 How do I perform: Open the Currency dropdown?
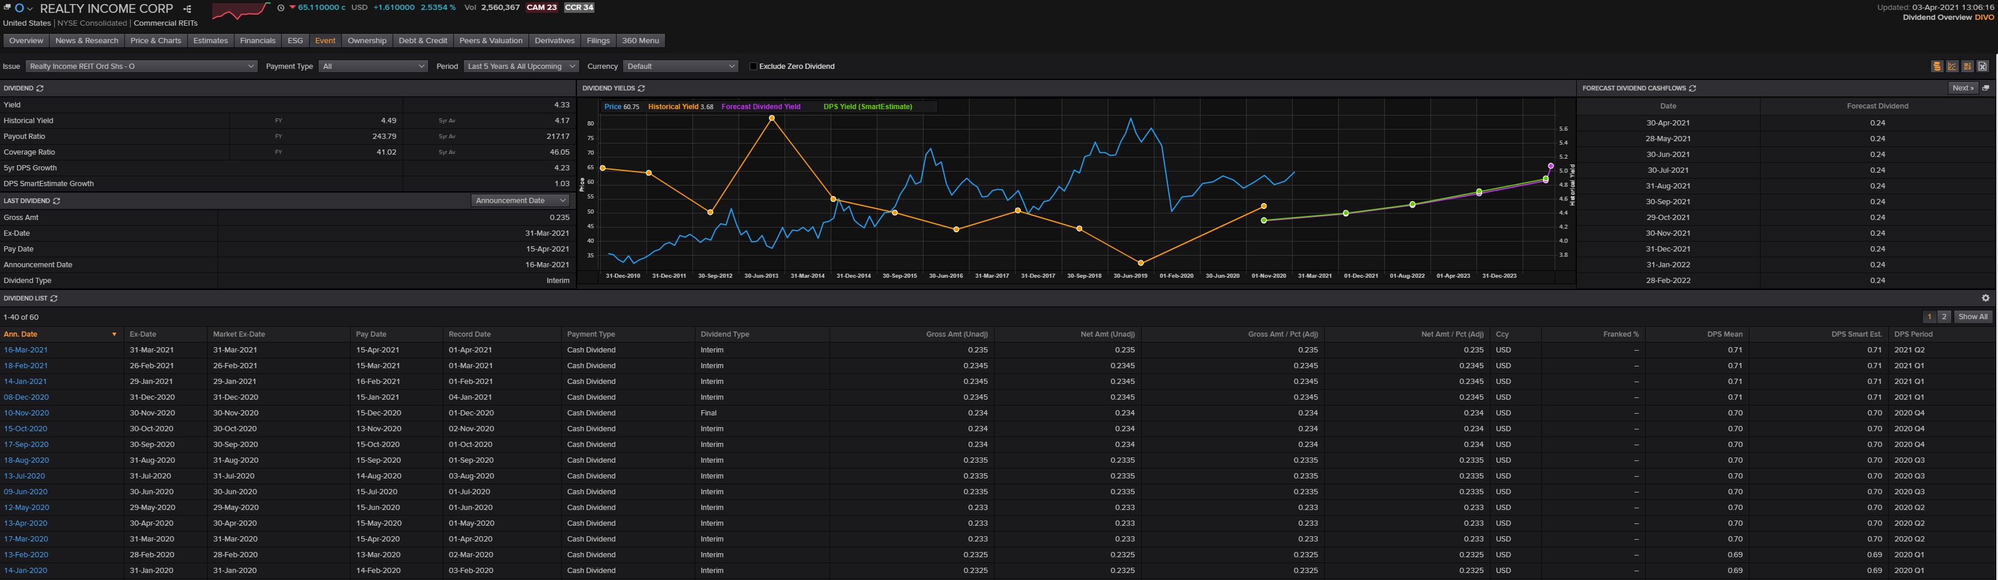point(680,67)
